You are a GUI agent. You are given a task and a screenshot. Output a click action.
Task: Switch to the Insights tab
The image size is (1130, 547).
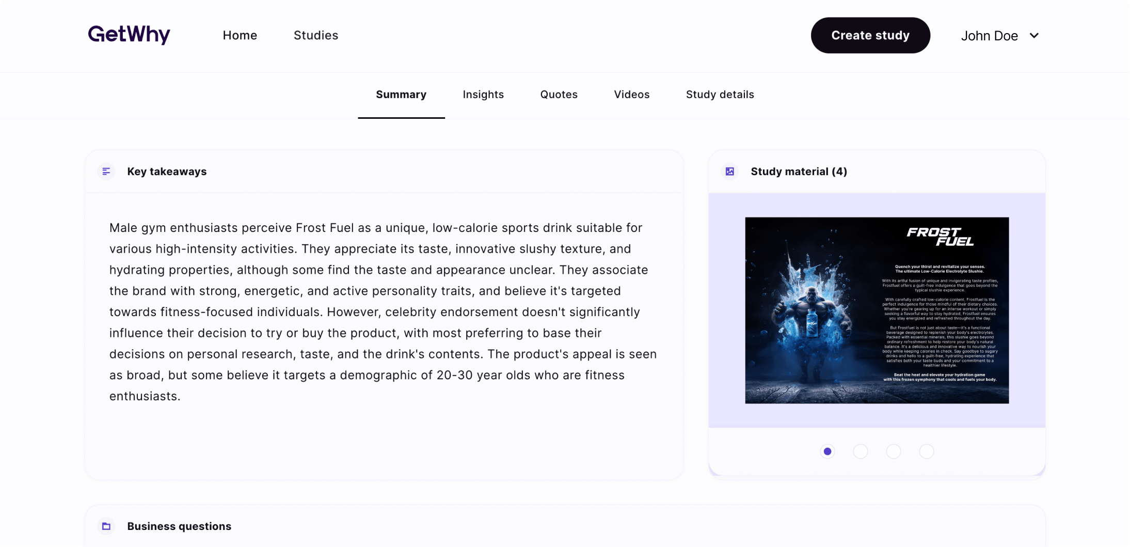483,95
